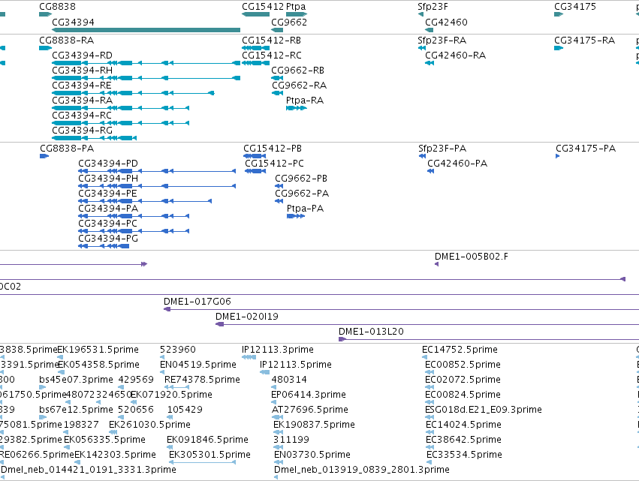
Task: Select protein CG34394-PD
Action: [108, 164]
